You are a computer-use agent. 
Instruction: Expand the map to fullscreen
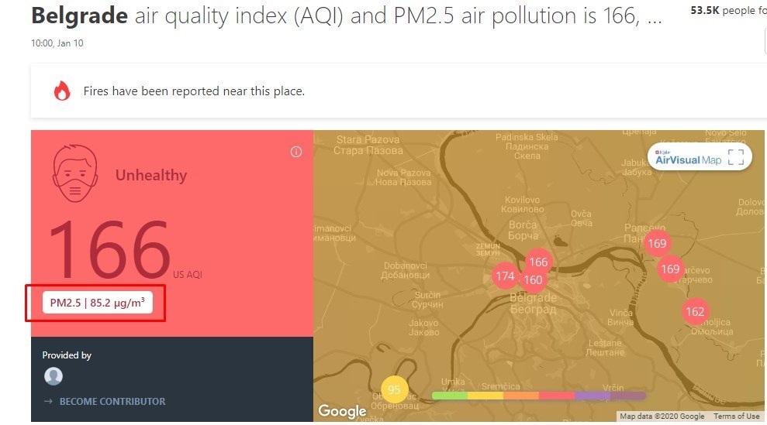coord(736,157)
